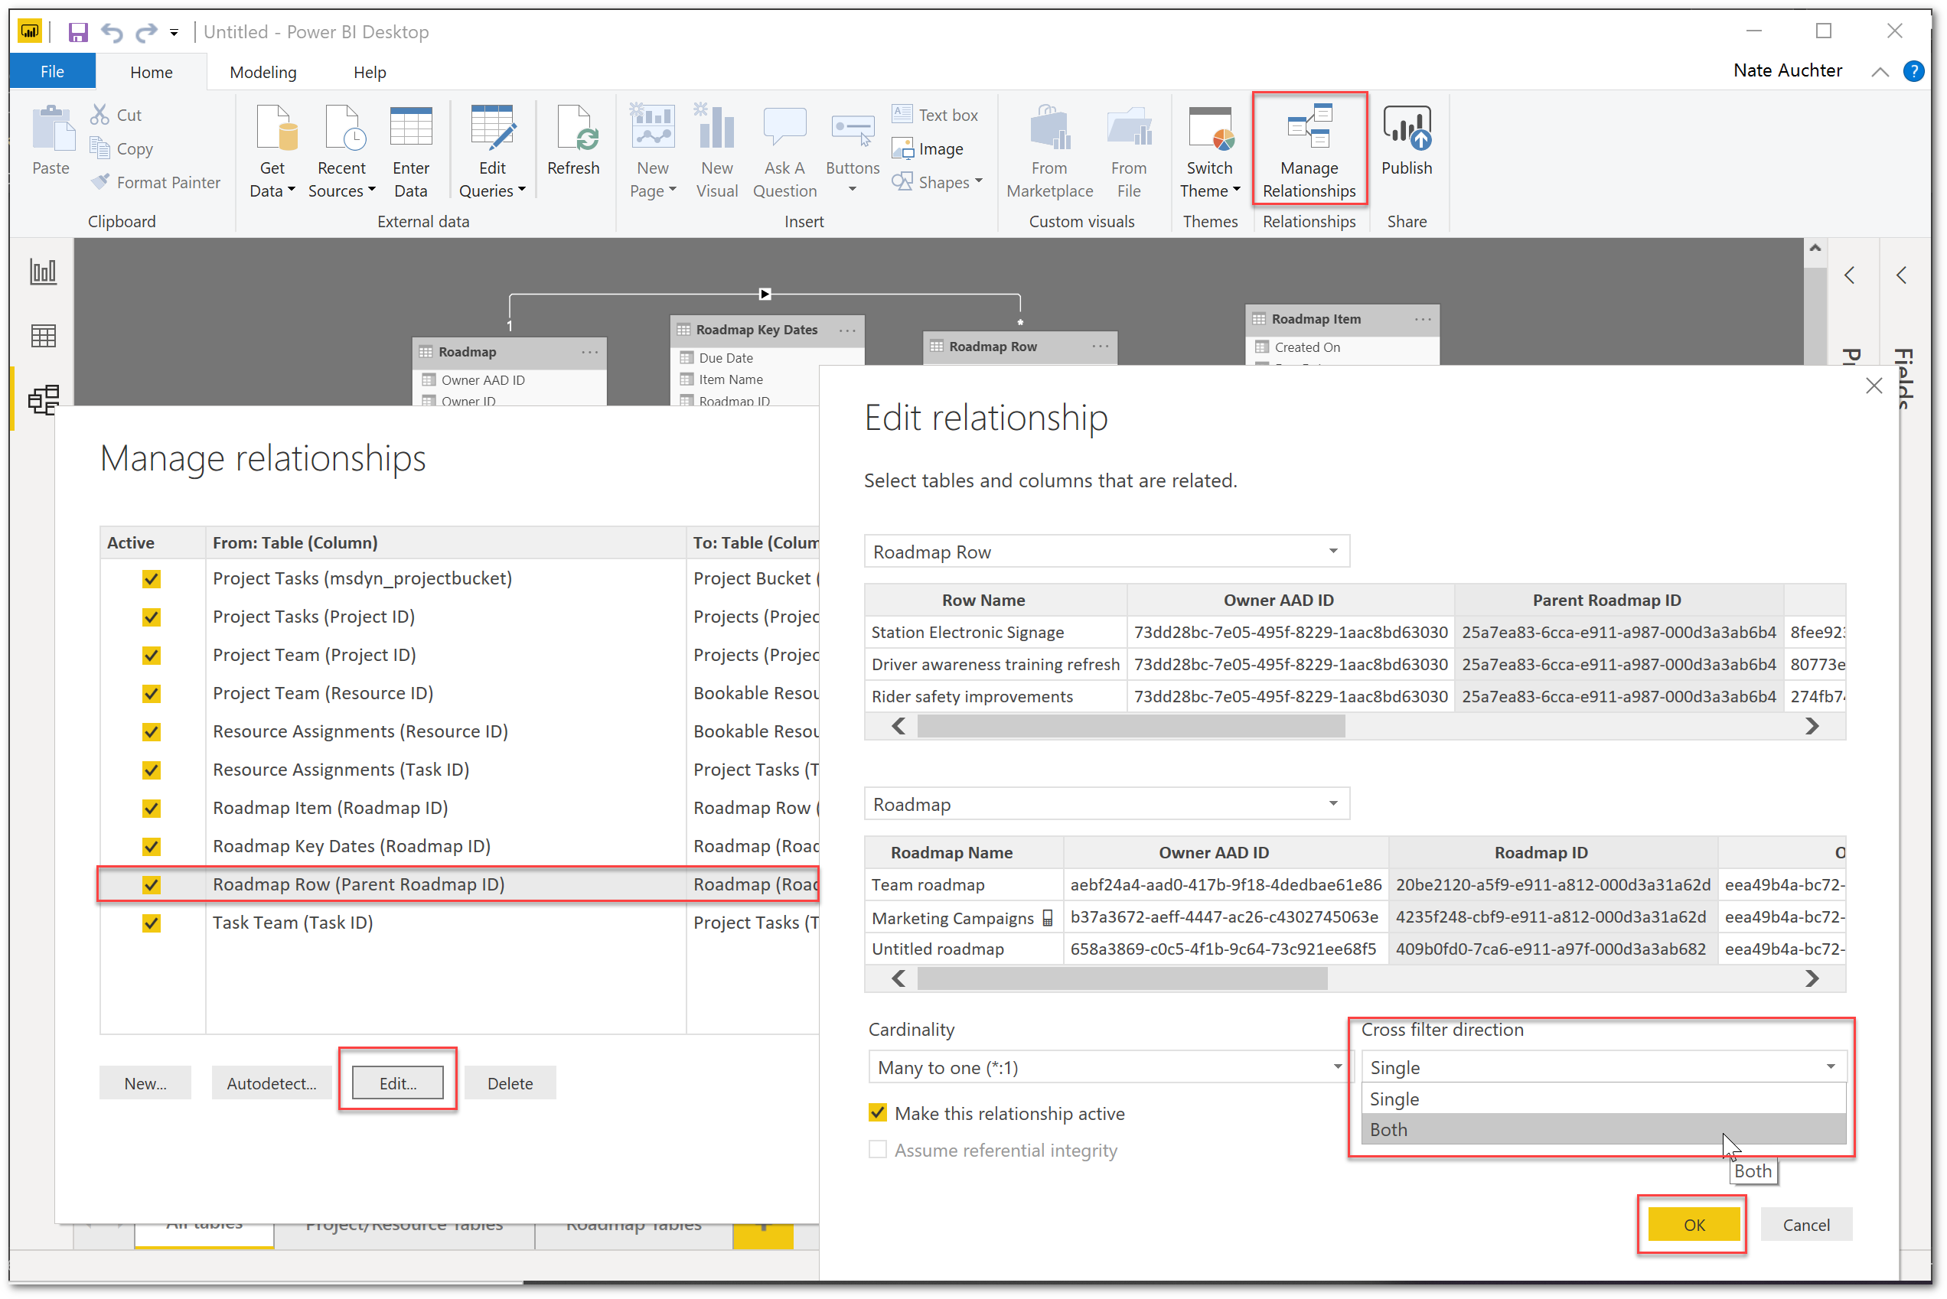Select Format Painter tool
The width and height of the screenshot is (1947, 1299).
click(x=156, y=182)
